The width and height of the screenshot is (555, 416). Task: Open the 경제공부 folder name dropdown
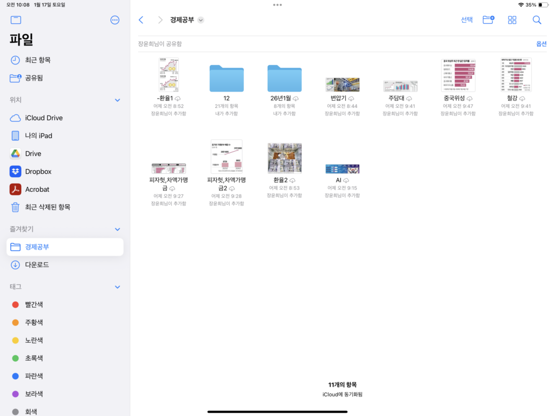[x=201, y=19]
